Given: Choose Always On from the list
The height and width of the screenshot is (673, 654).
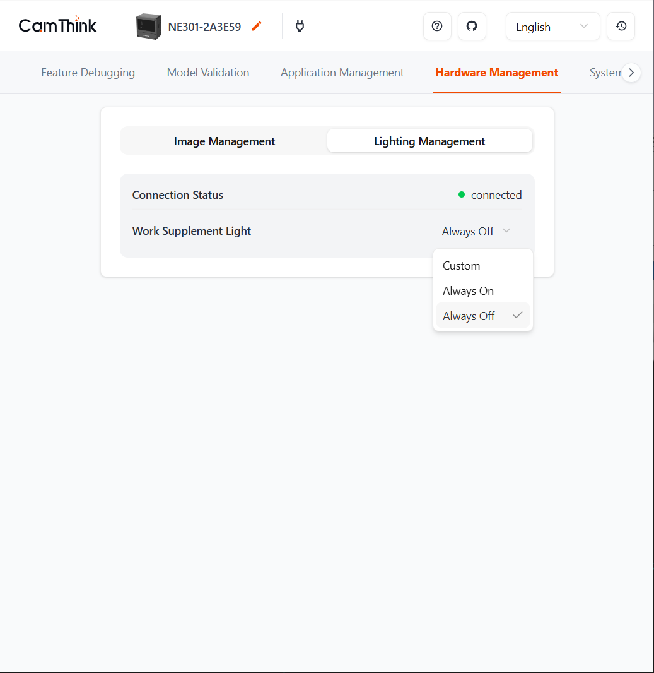Looking at the screenshot, I should [x=469, y=291].
